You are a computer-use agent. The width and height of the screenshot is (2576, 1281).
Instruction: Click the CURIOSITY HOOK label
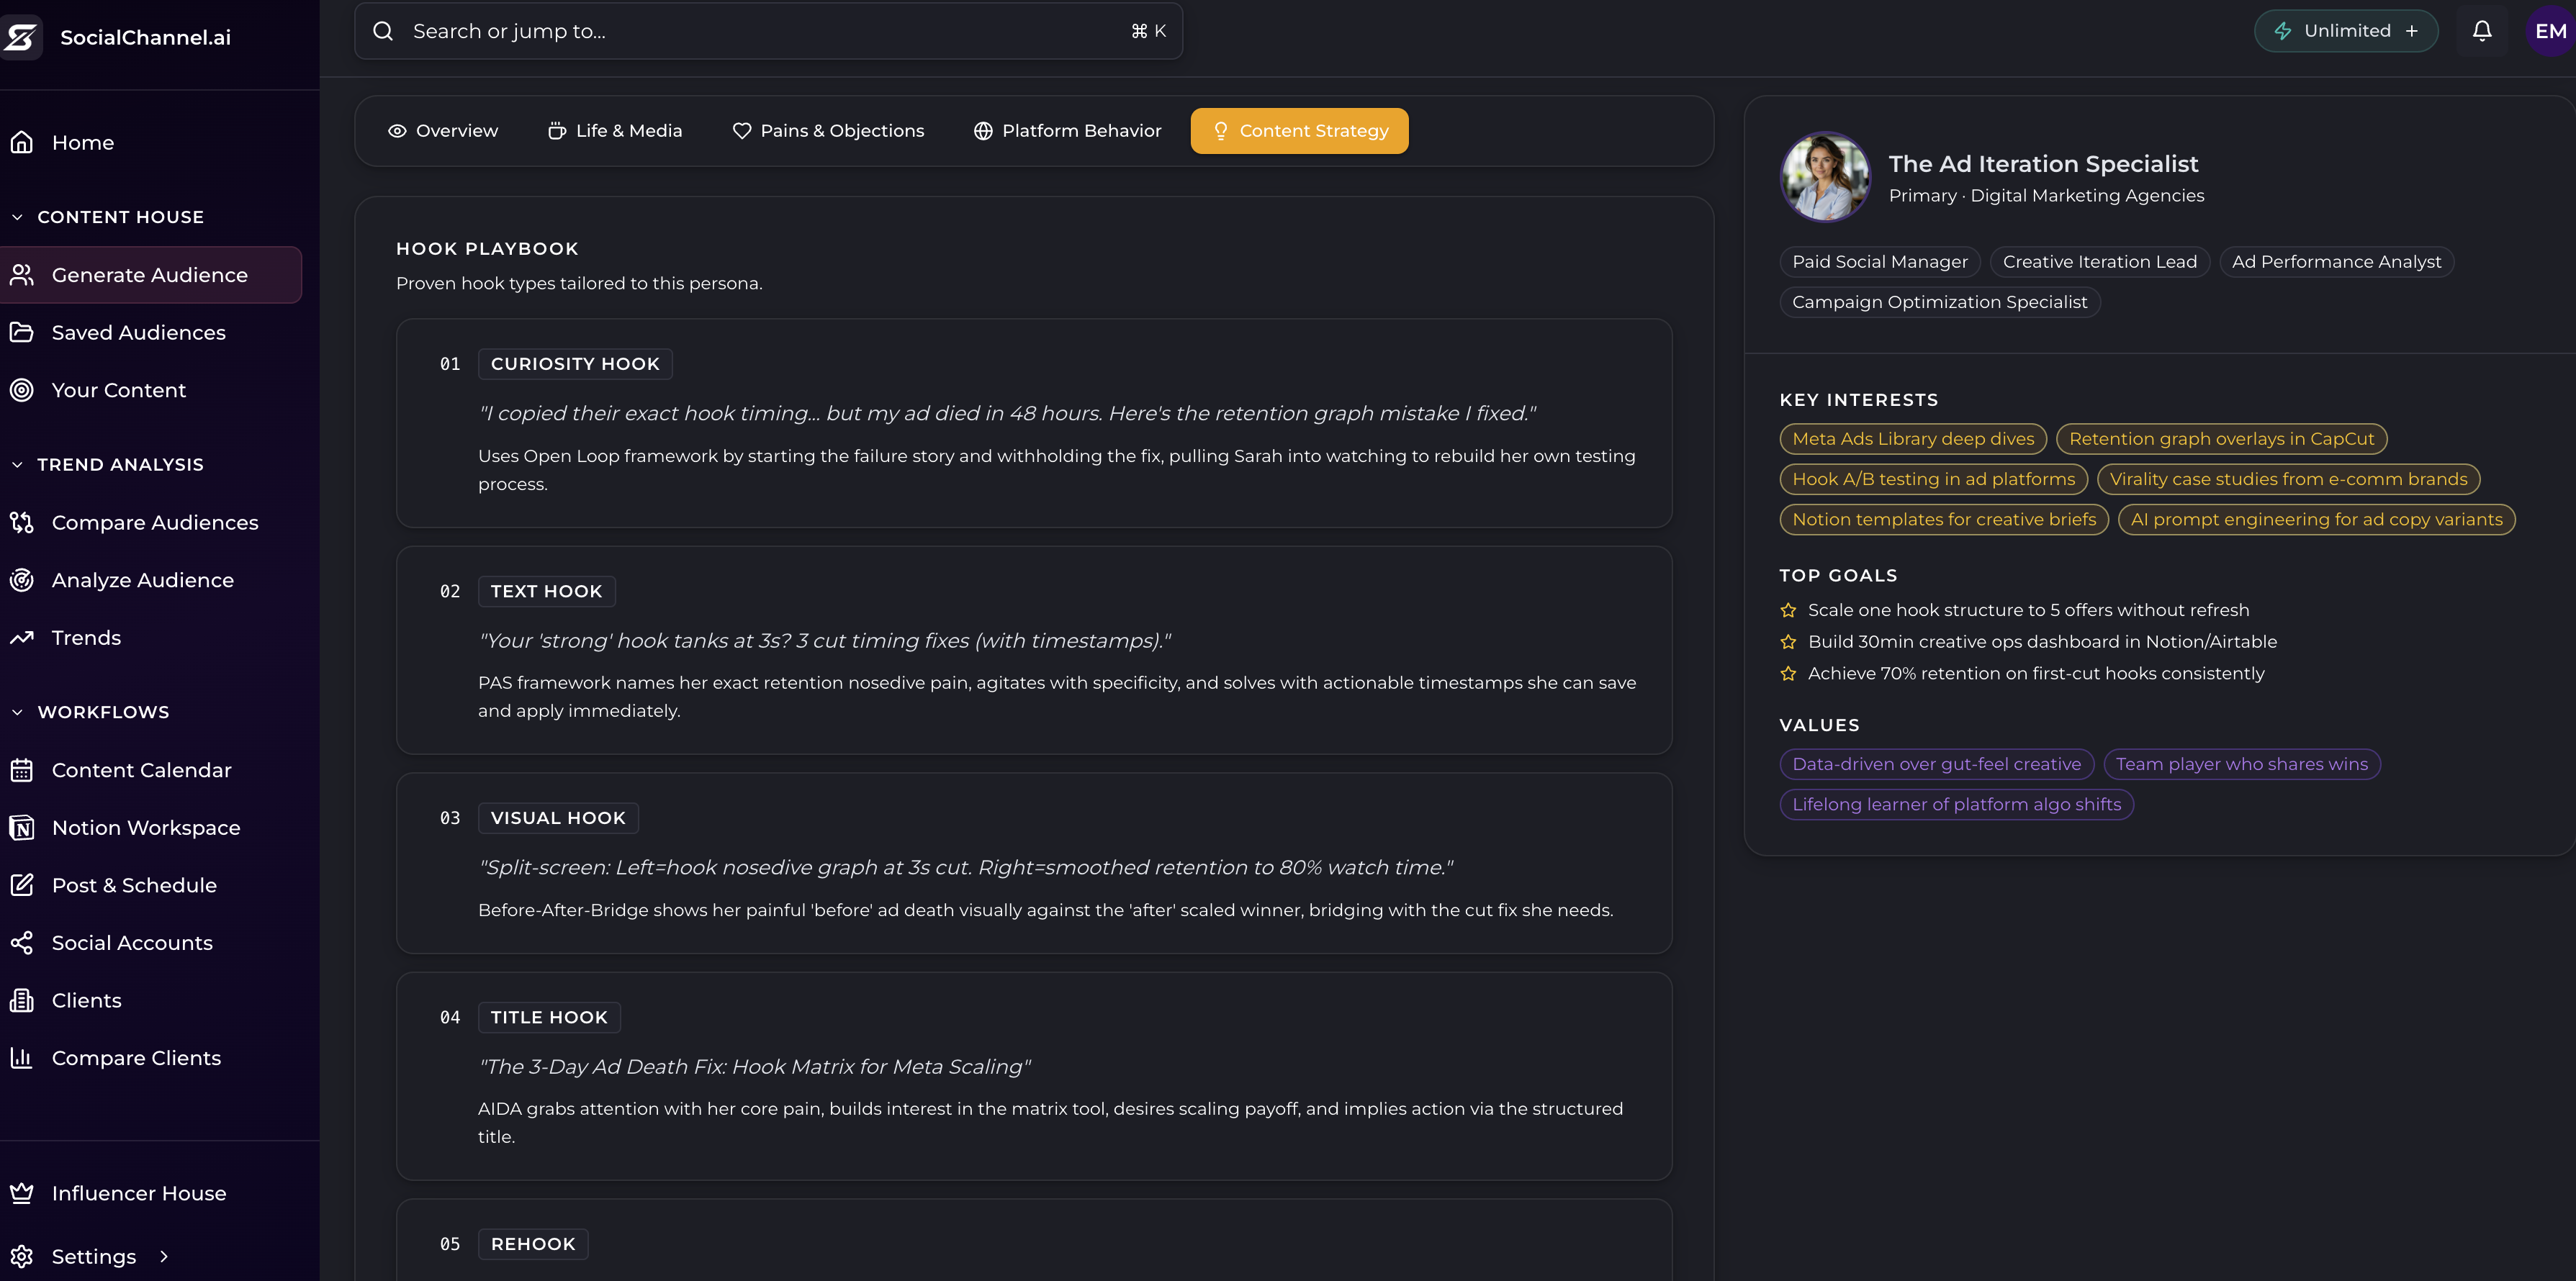575,363
